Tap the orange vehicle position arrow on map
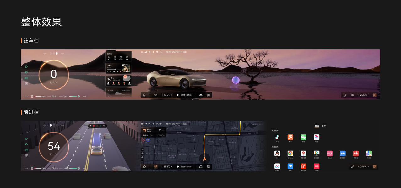The height and width of the screenshot is (188, 401). 205,159
